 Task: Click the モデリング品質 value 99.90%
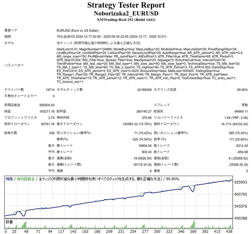tap(242, 90)
